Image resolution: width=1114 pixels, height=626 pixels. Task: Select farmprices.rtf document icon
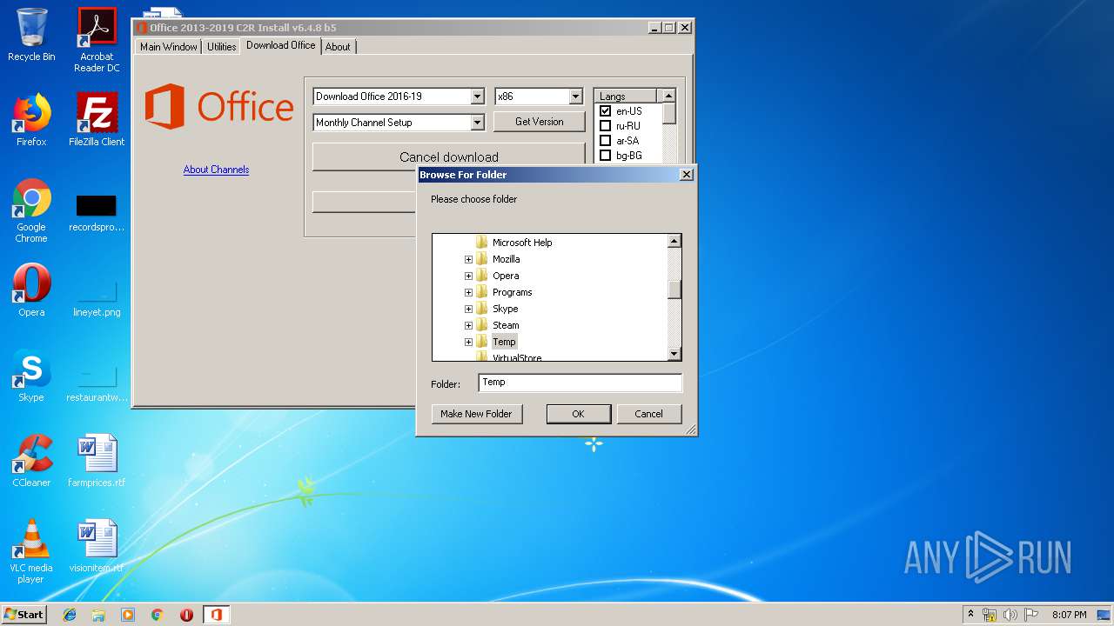click(97, 461)
